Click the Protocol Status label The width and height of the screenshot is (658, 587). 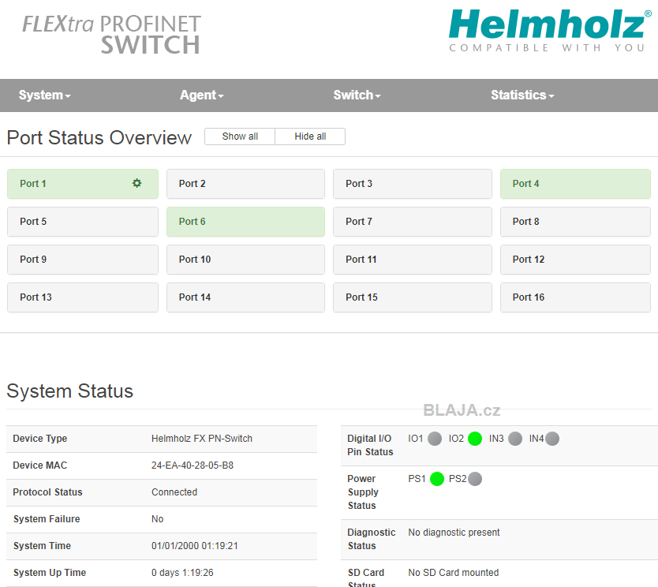coord(47,492)
